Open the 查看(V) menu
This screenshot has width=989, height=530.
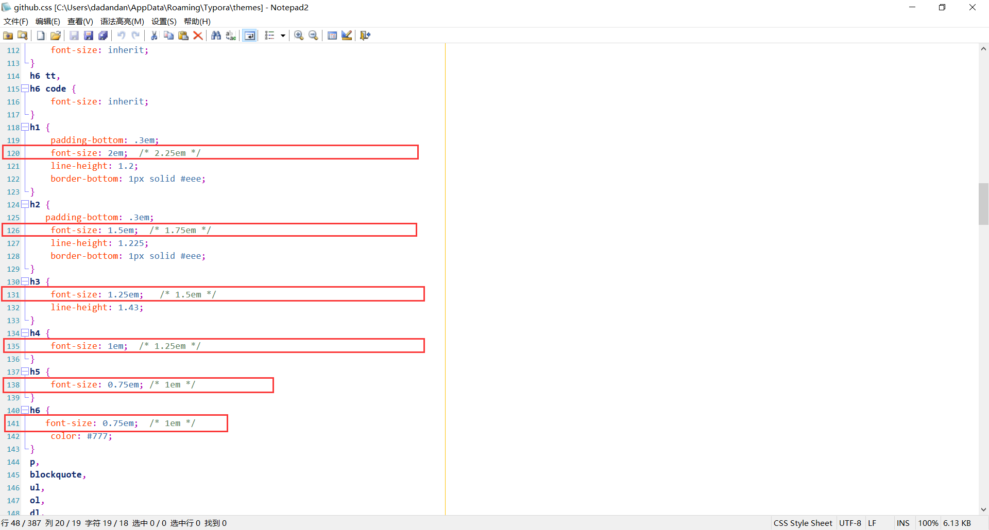click(x=80, y=22)
